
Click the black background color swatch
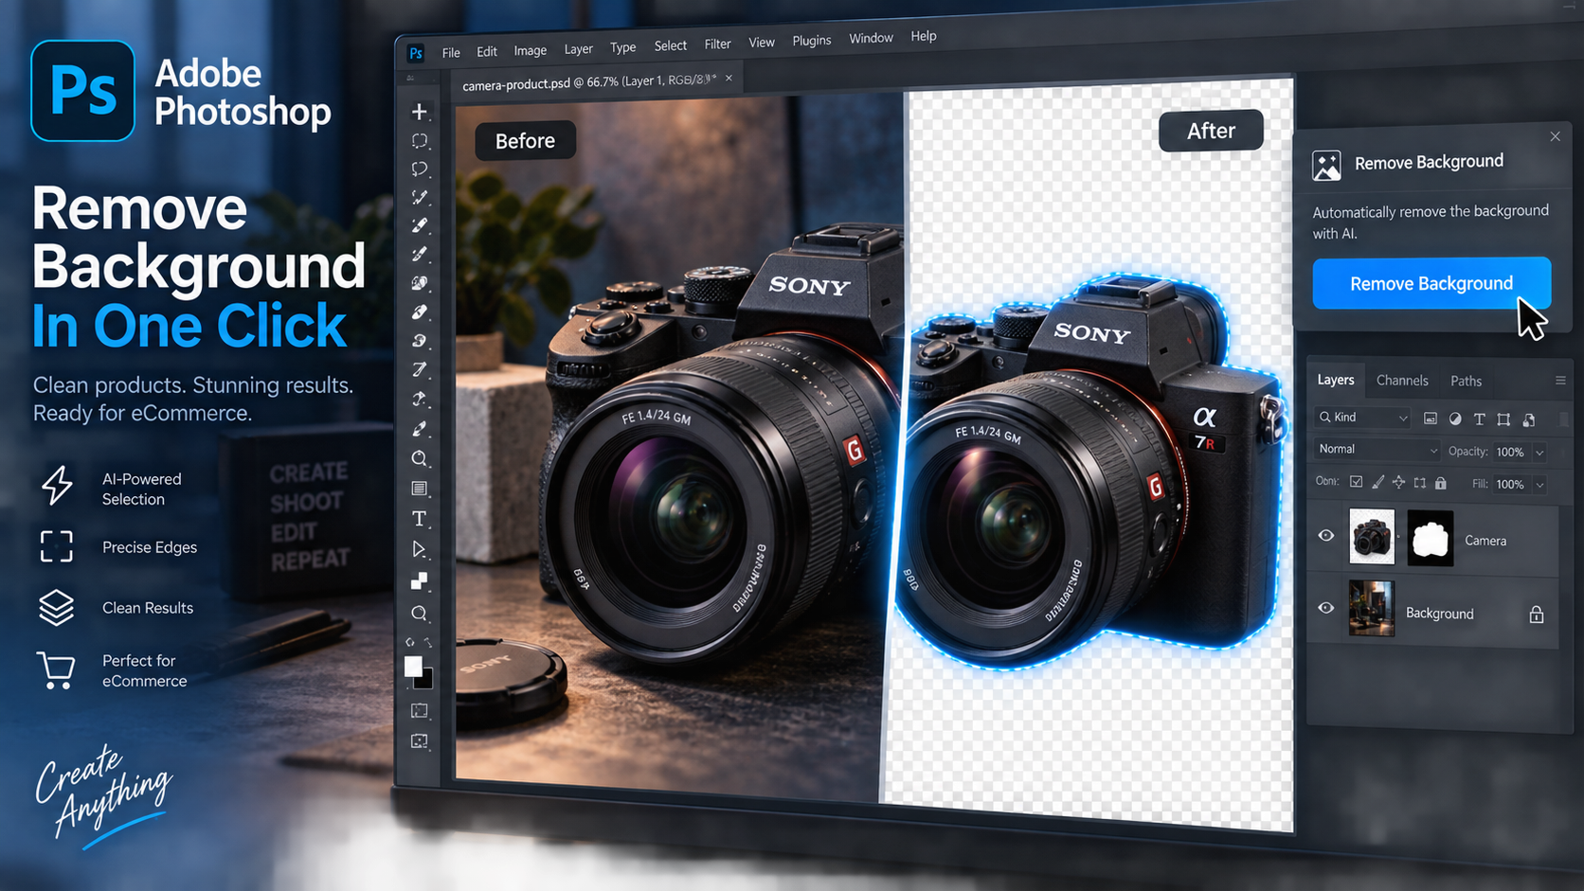click(426, 680)
